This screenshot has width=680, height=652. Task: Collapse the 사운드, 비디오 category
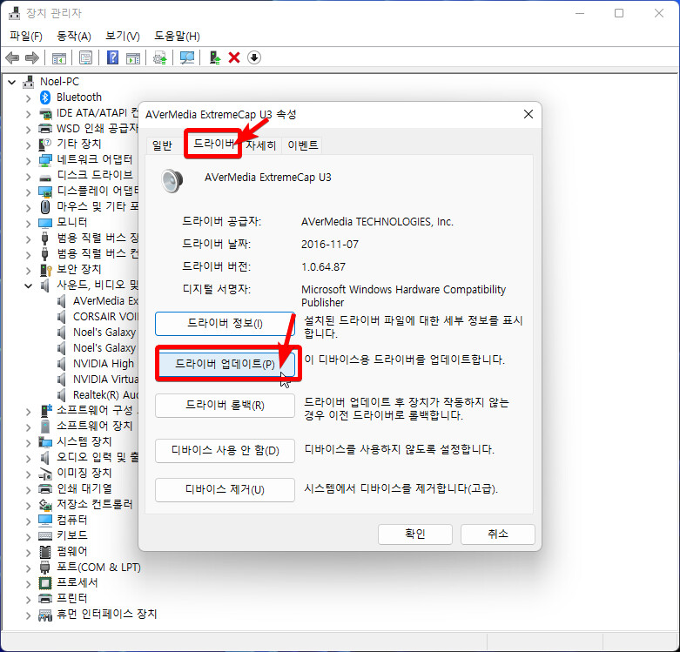tap(28, 286)
